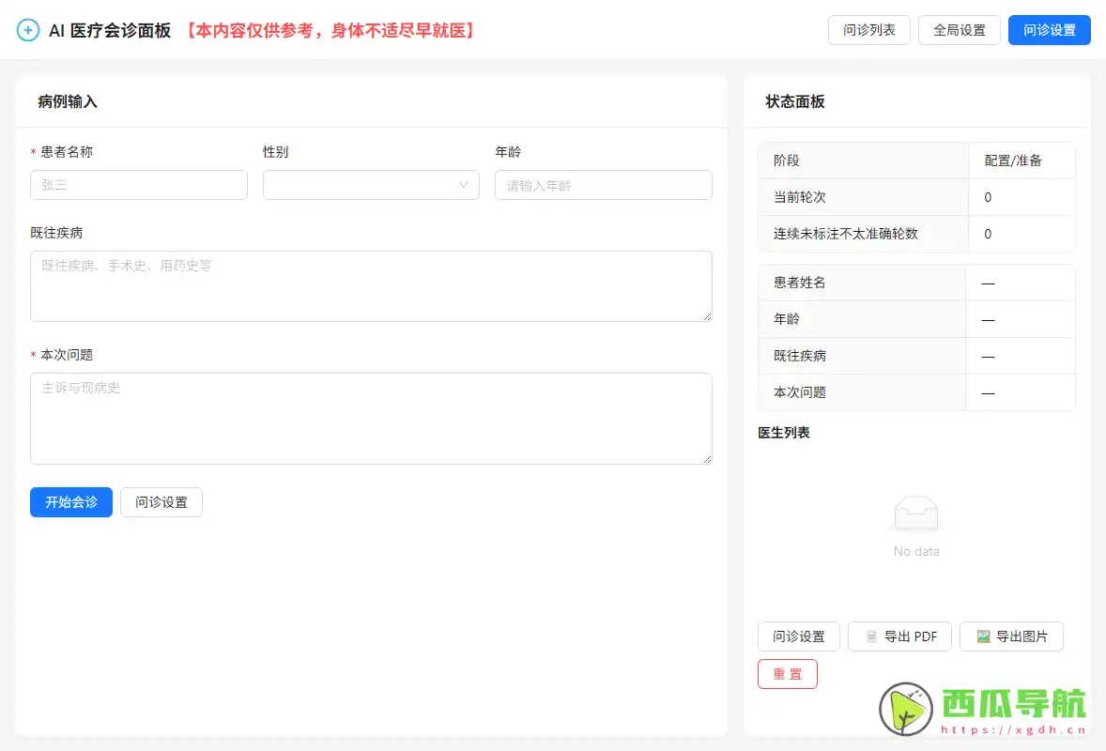
Task: Click 问诊设置 beside 开始会诊
Action: pyautogui.click(x=161, y=502)
